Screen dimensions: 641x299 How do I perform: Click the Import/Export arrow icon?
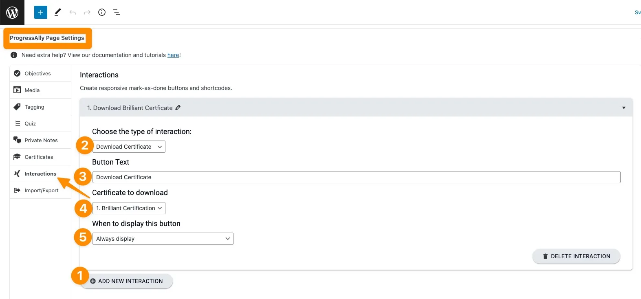point(17,190)
